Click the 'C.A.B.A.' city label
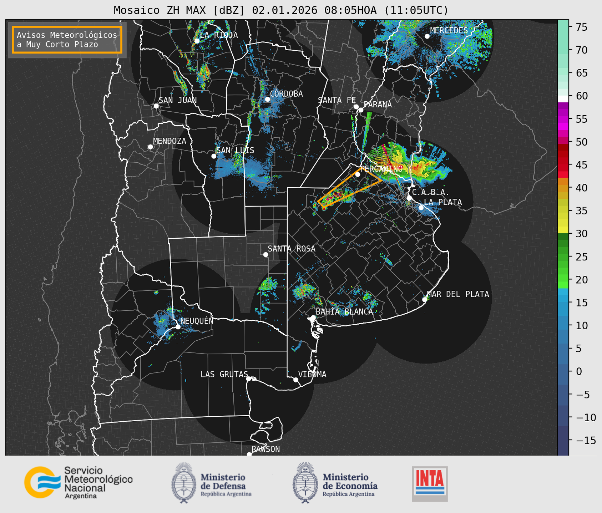The image size is (602, 513). pyautogui.click(x=431, y=193)
